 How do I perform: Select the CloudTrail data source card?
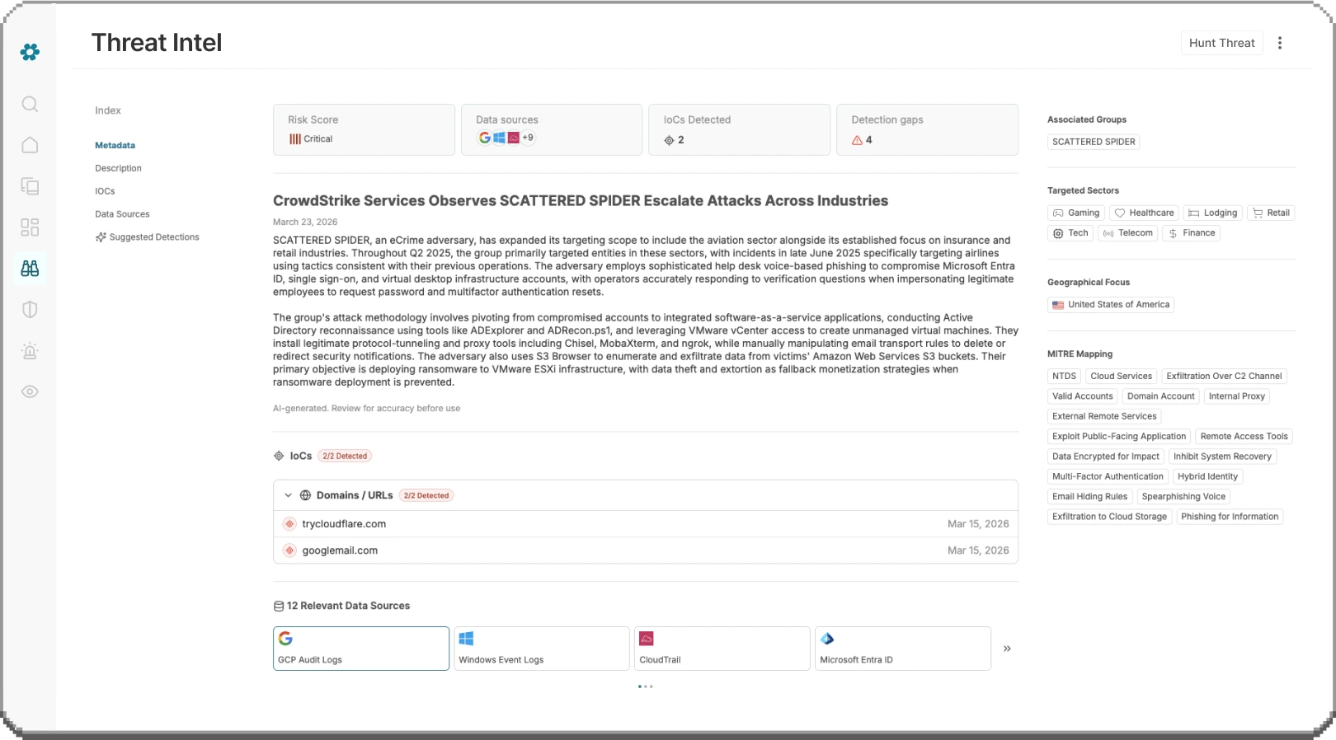coord(722,649)
